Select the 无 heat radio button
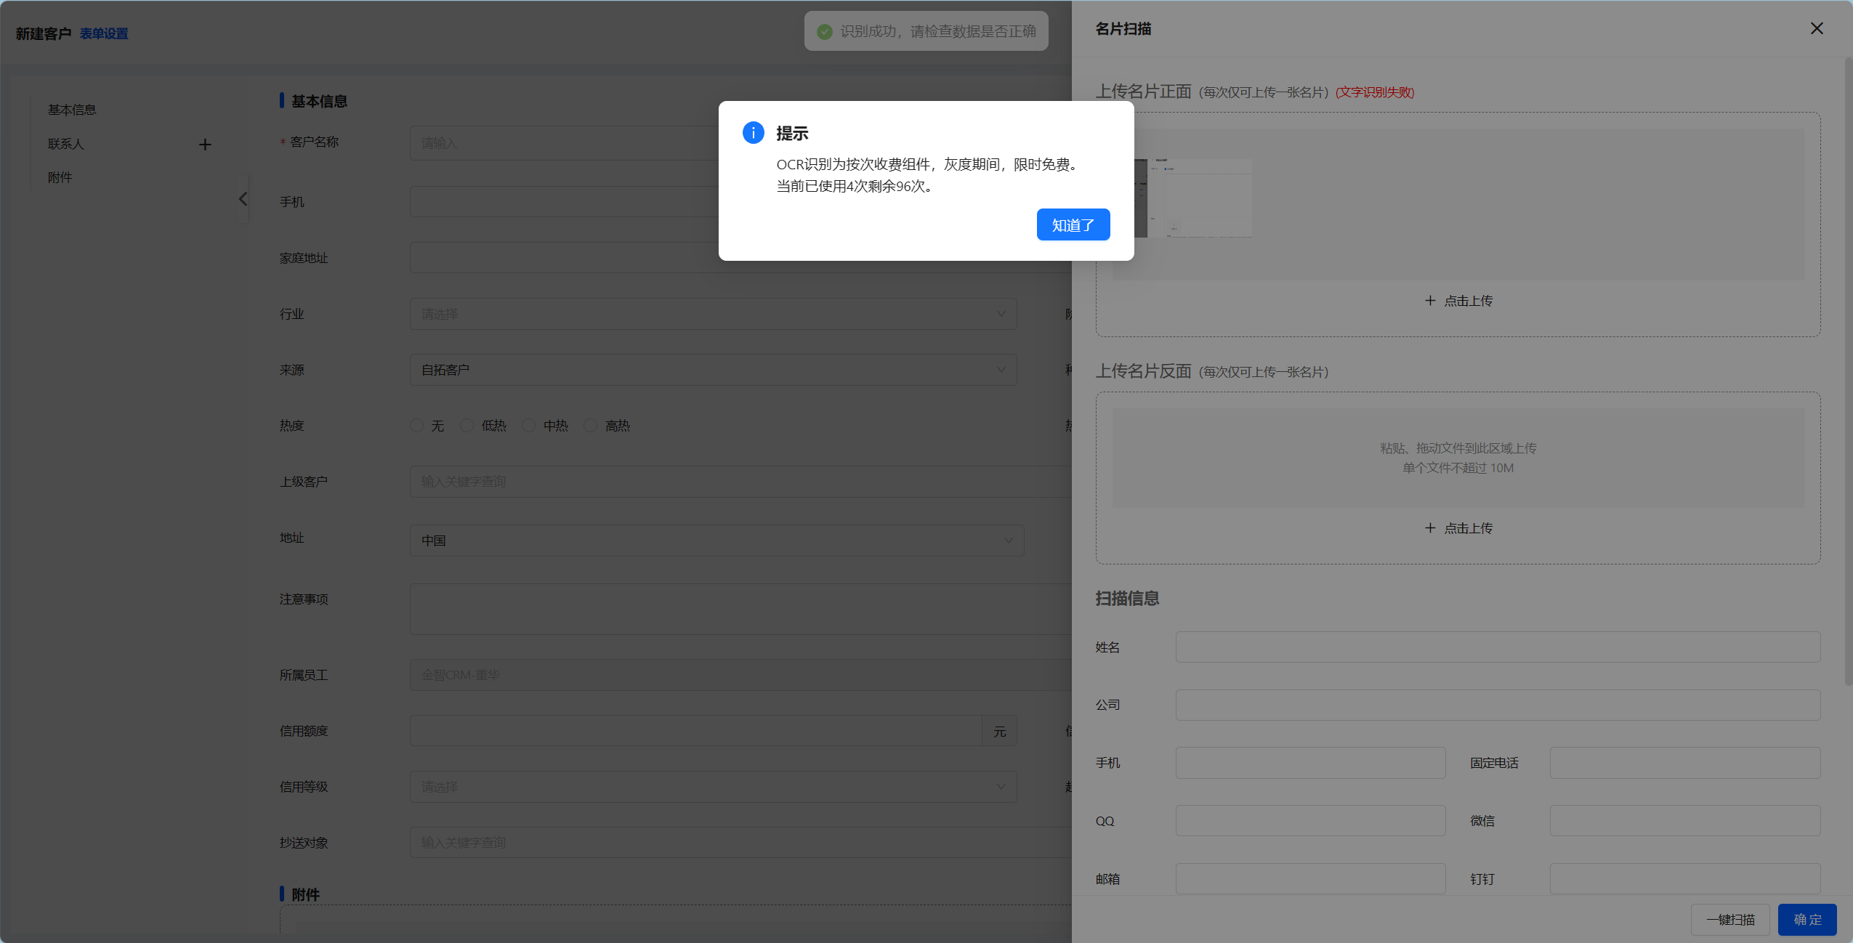 416,426
